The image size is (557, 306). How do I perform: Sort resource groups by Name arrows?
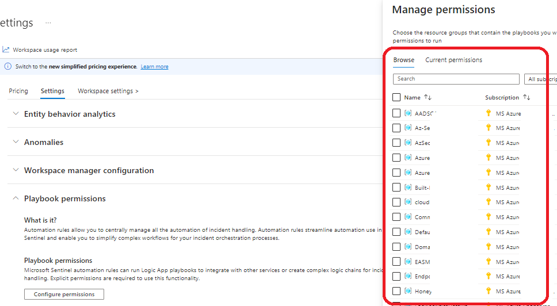point(428,97)
